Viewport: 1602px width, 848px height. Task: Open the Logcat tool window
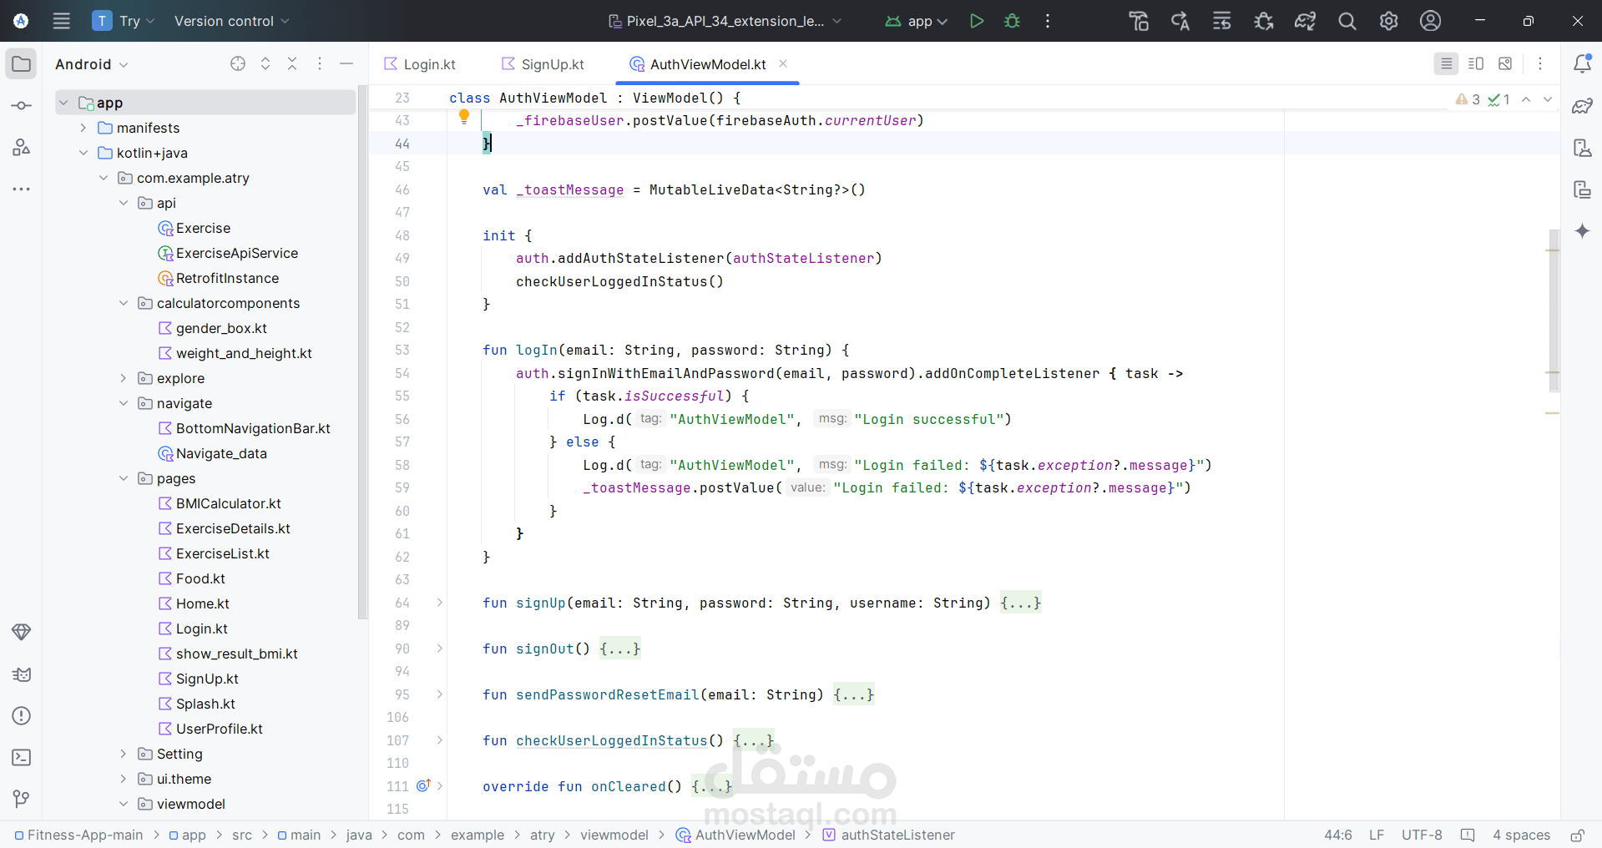pyautogui.click(x=22, y=674)
